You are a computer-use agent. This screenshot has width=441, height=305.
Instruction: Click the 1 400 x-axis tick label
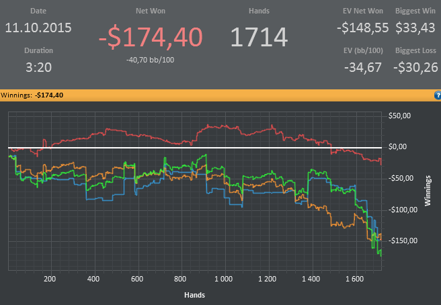coord(311,279)
